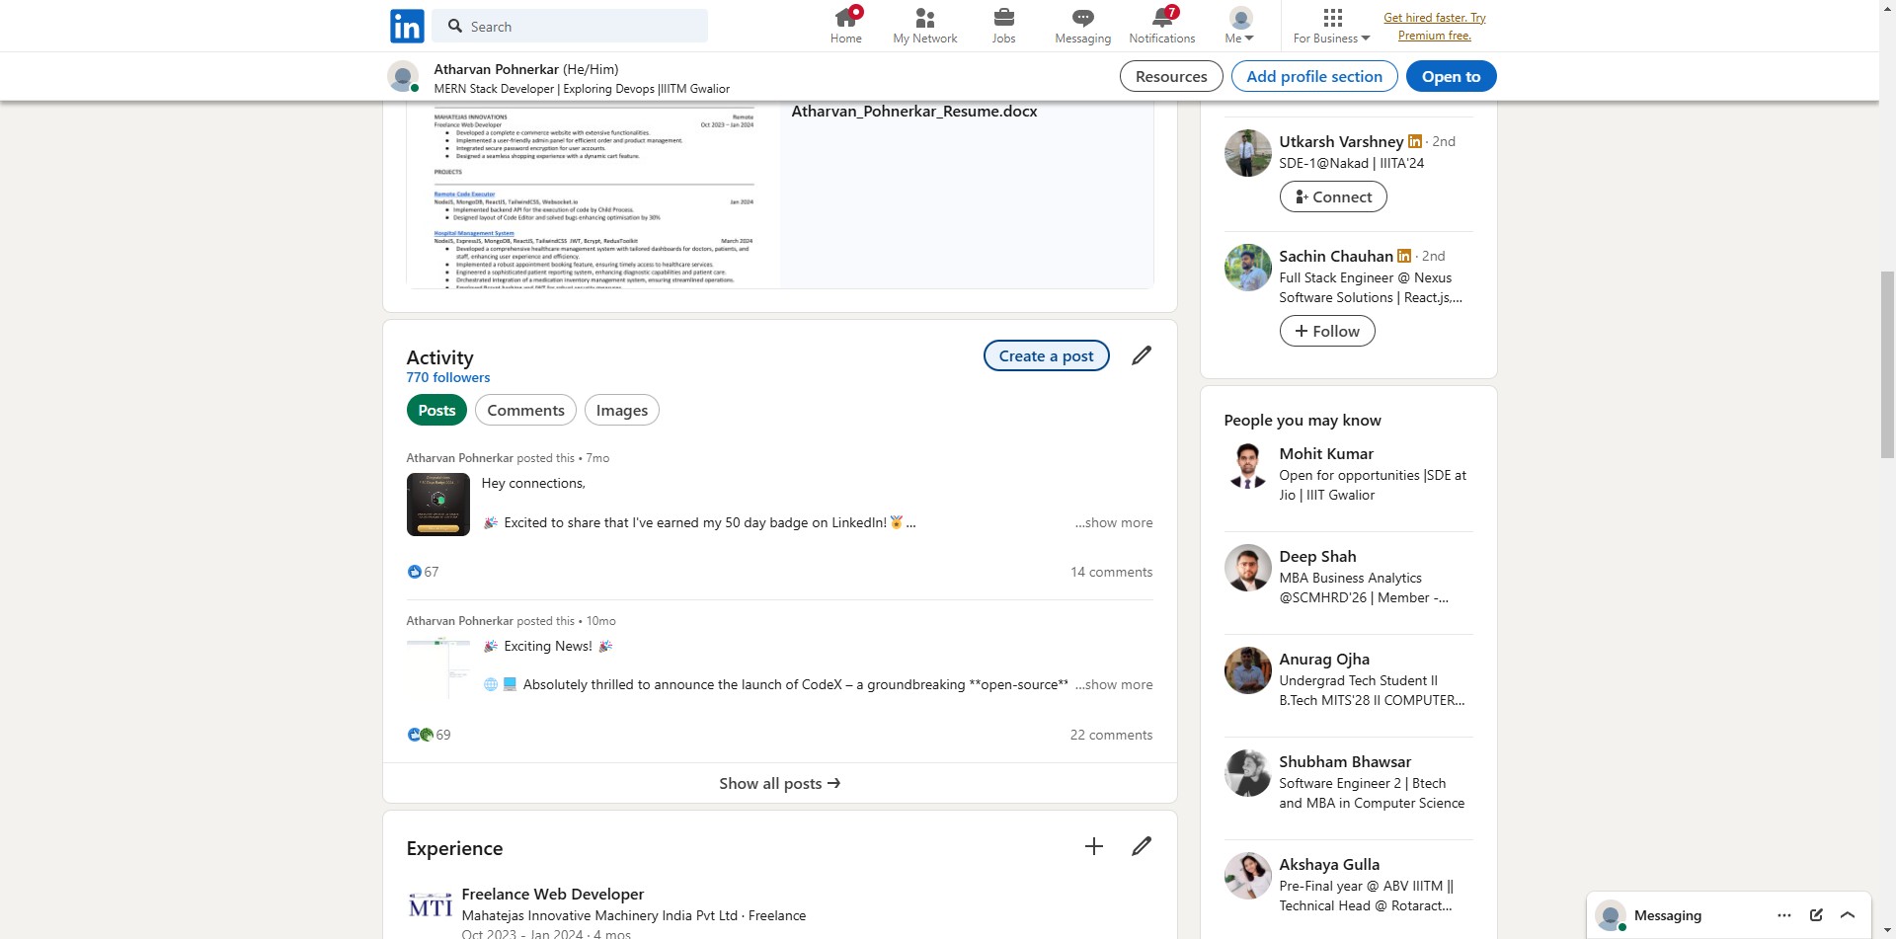Open Akshaya Gulla's profile picture
Image resolution: width=1896 pixels, height=939 pixels.
(1248, 876)
